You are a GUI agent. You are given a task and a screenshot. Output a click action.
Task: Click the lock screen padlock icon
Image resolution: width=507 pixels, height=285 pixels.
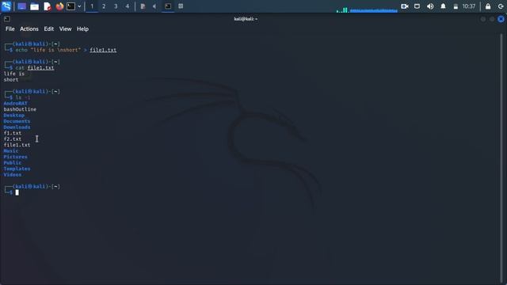(488, 6)
